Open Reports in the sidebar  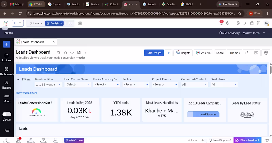click(7, 85)
